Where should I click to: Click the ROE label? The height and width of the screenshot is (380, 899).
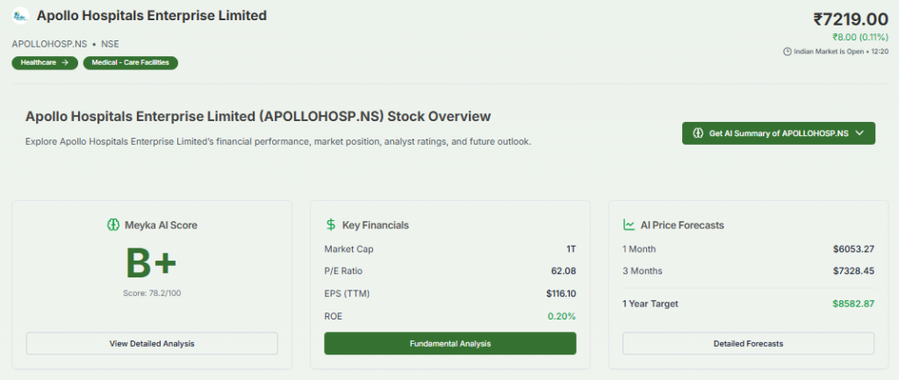(333, 316)
